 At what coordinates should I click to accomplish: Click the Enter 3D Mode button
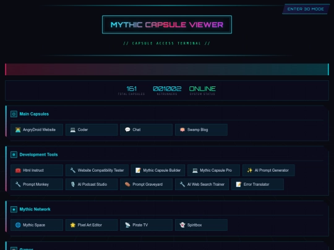tap(306, 9)
